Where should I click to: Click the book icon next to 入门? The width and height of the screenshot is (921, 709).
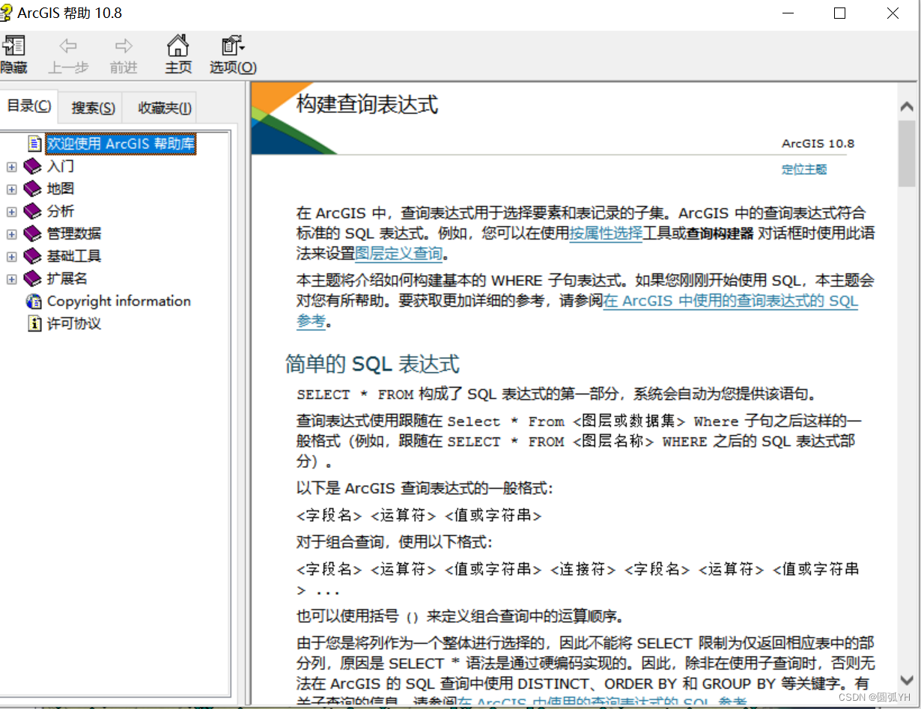(x=32, y=166)
